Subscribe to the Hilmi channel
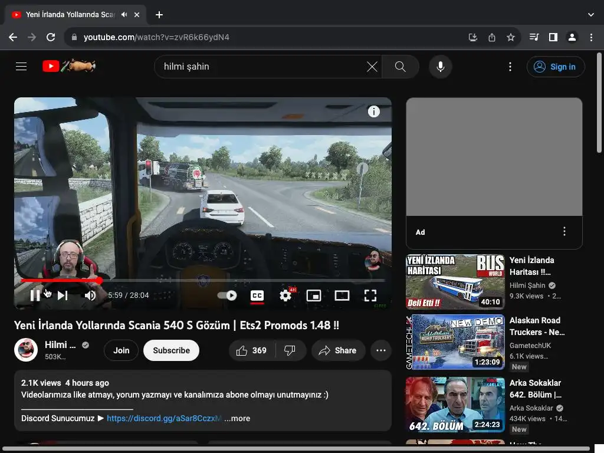Image resolution: width=604 pixels, height=453 pixels. (x=172, y=350)
